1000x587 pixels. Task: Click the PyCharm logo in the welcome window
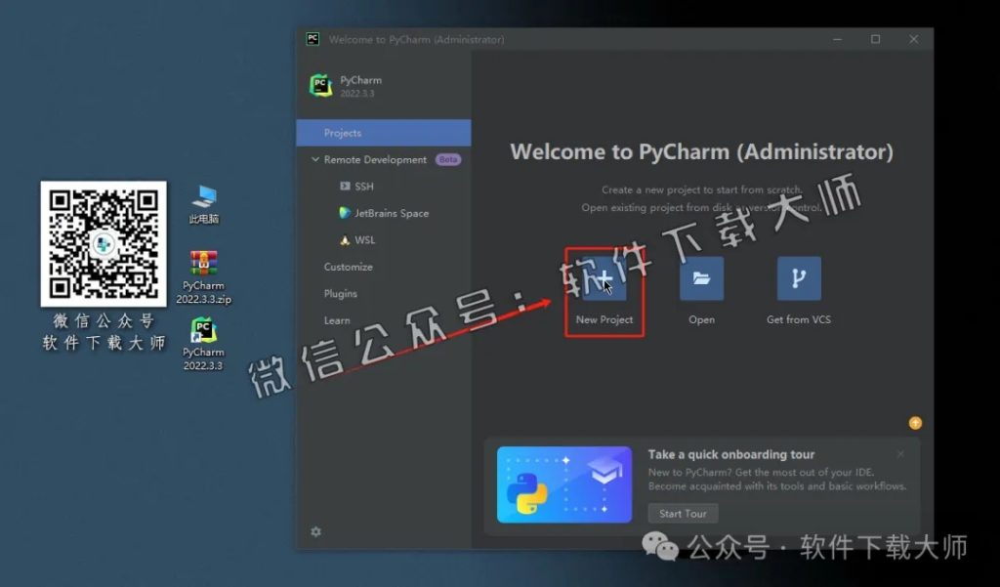(321, 85)
